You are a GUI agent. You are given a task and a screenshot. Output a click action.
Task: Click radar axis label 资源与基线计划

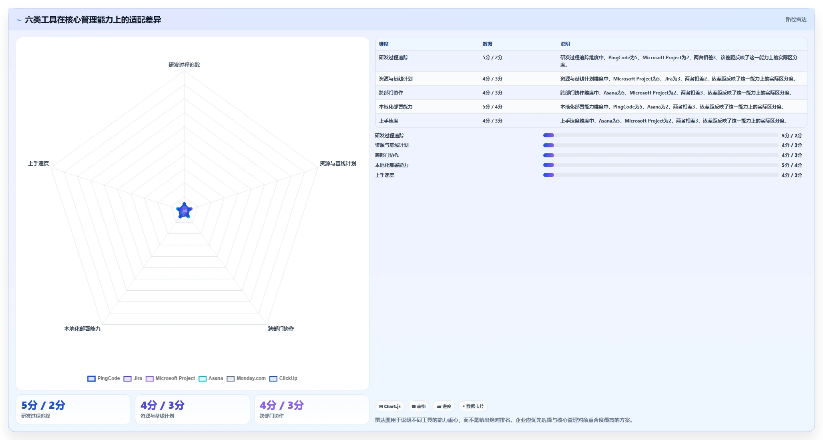click(338, 163)
